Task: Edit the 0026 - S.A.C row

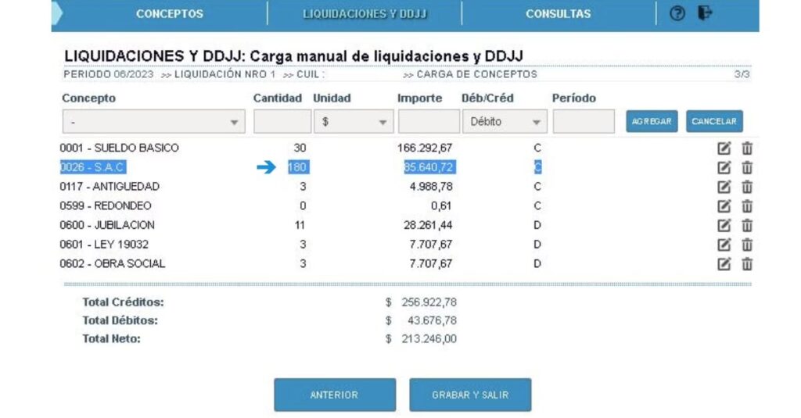Action: (724, 167)
